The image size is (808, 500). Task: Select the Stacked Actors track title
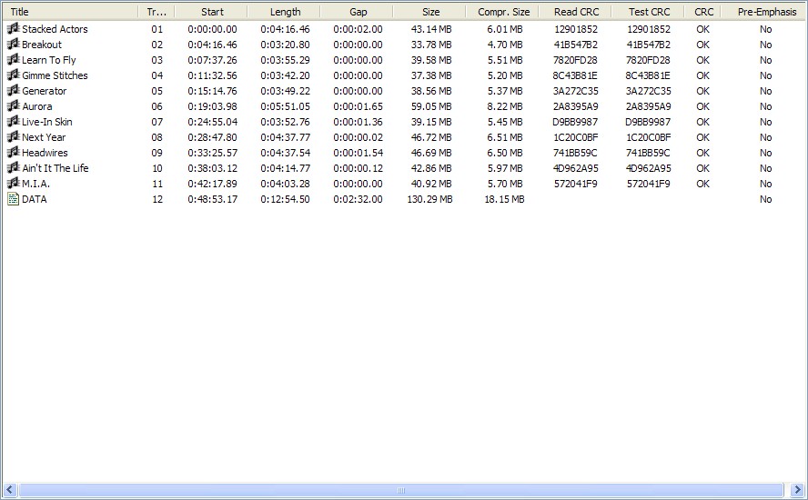coord(55,29)
